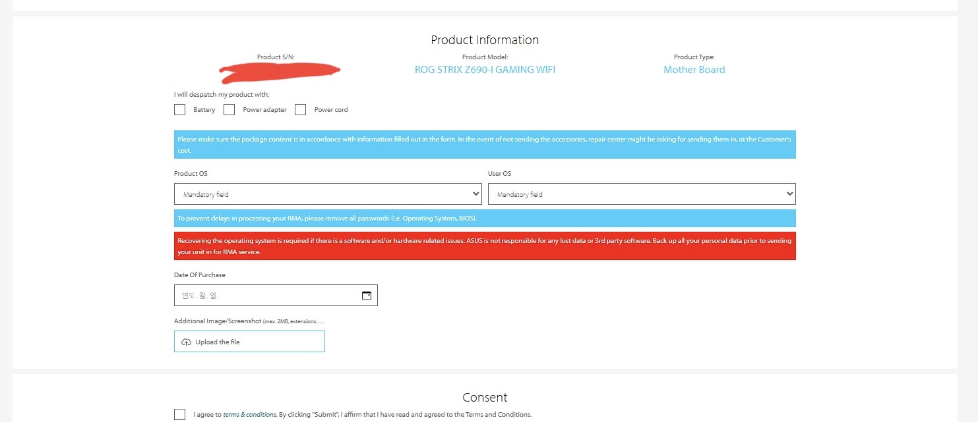Open the terms & conditions link

[x=249, y=415]
